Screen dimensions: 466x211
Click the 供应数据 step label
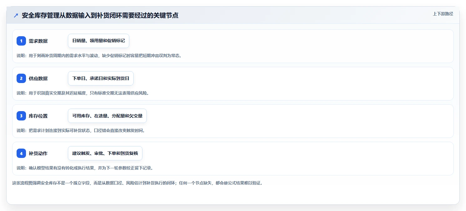pos(38,78)
